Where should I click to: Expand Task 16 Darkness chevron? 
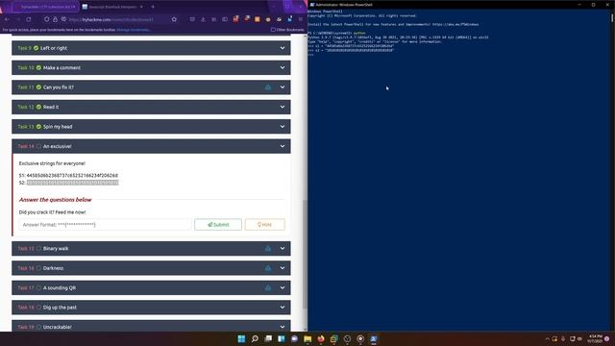283,268
